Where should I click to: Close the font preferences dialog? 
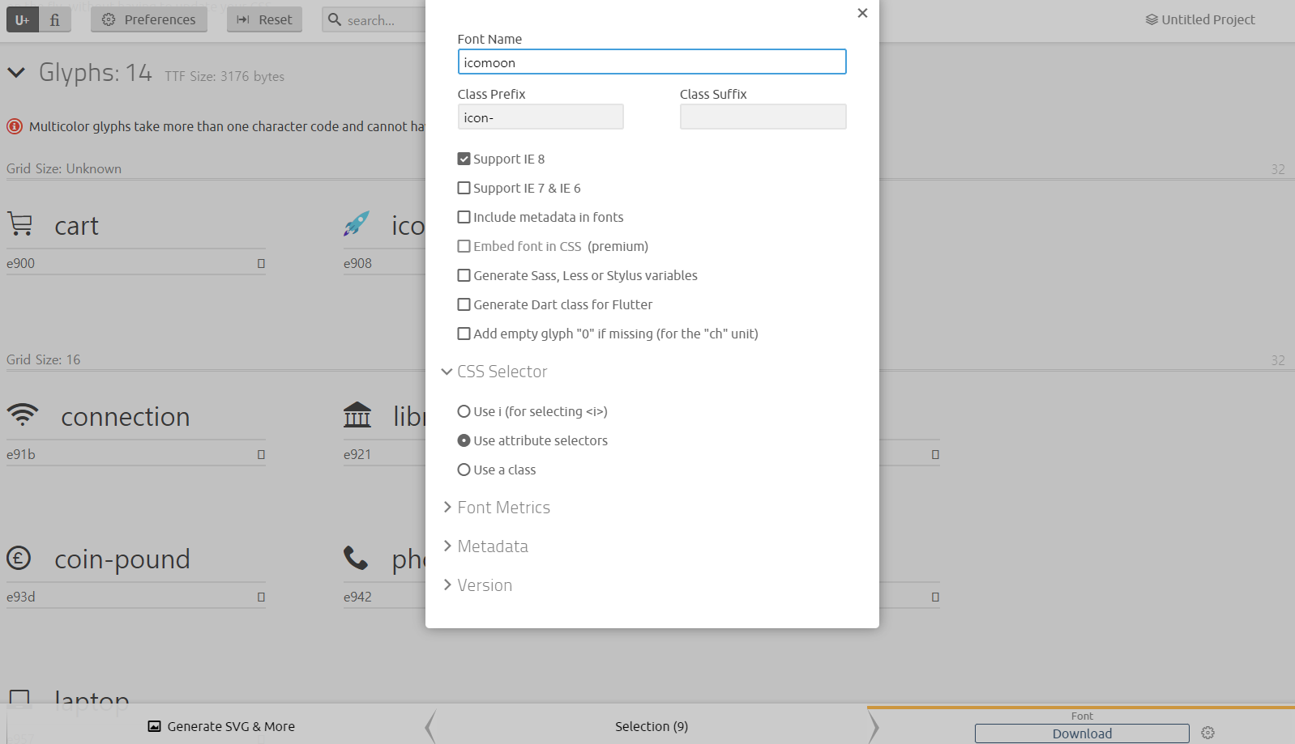(862, 13)
